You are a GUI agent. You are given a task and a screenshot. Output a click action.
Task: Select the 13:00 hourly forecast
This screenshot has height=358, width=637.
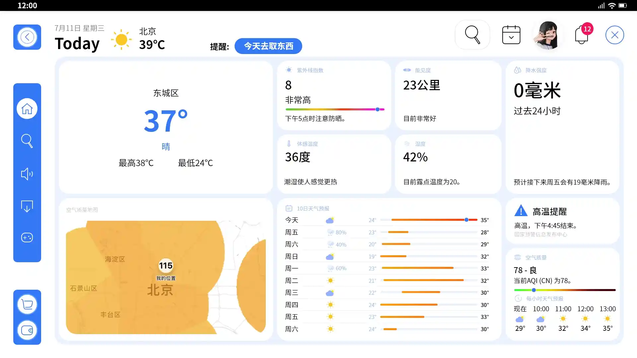click(608, 319)
